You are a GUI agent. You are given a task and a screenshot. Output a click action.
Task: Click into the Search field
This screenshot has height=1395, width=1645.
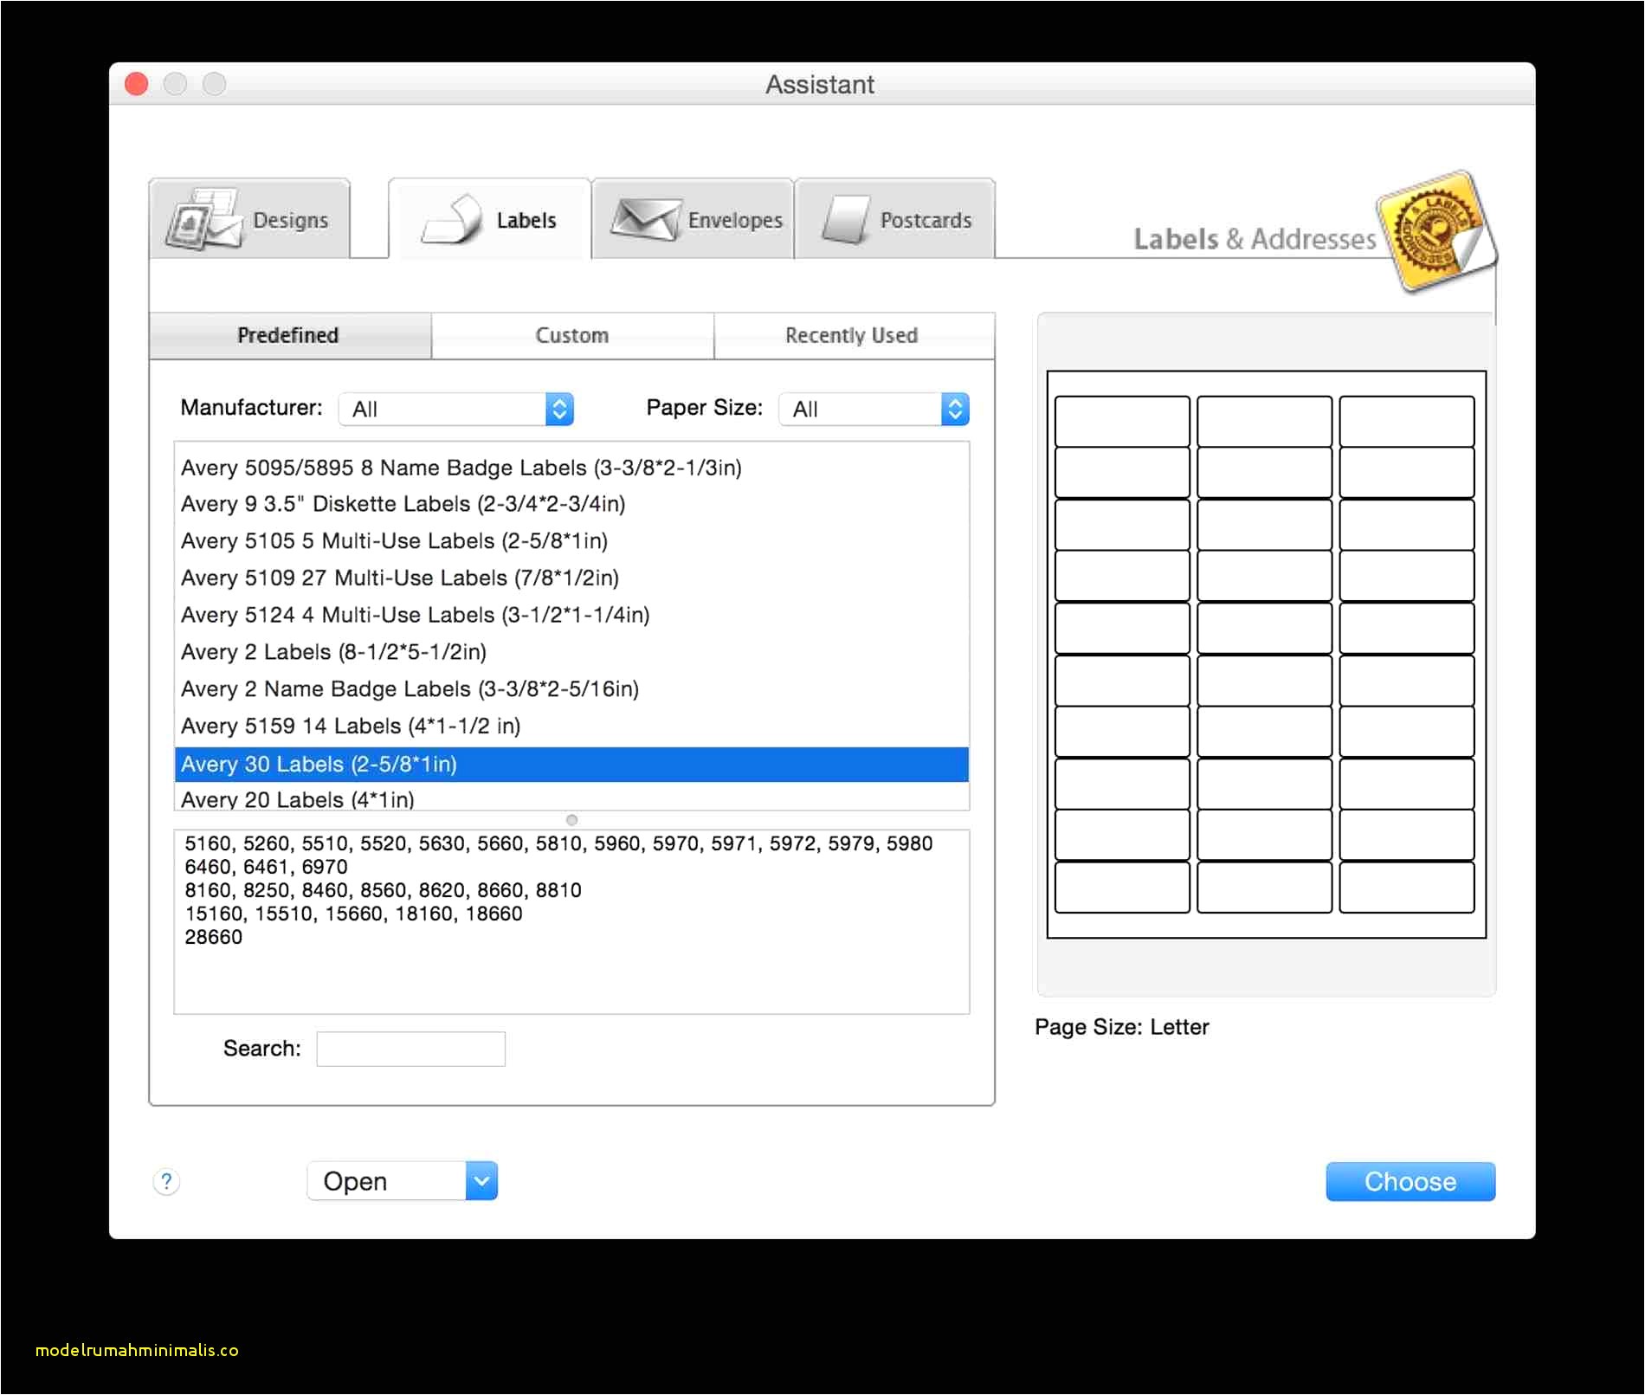coord(410,1049)
